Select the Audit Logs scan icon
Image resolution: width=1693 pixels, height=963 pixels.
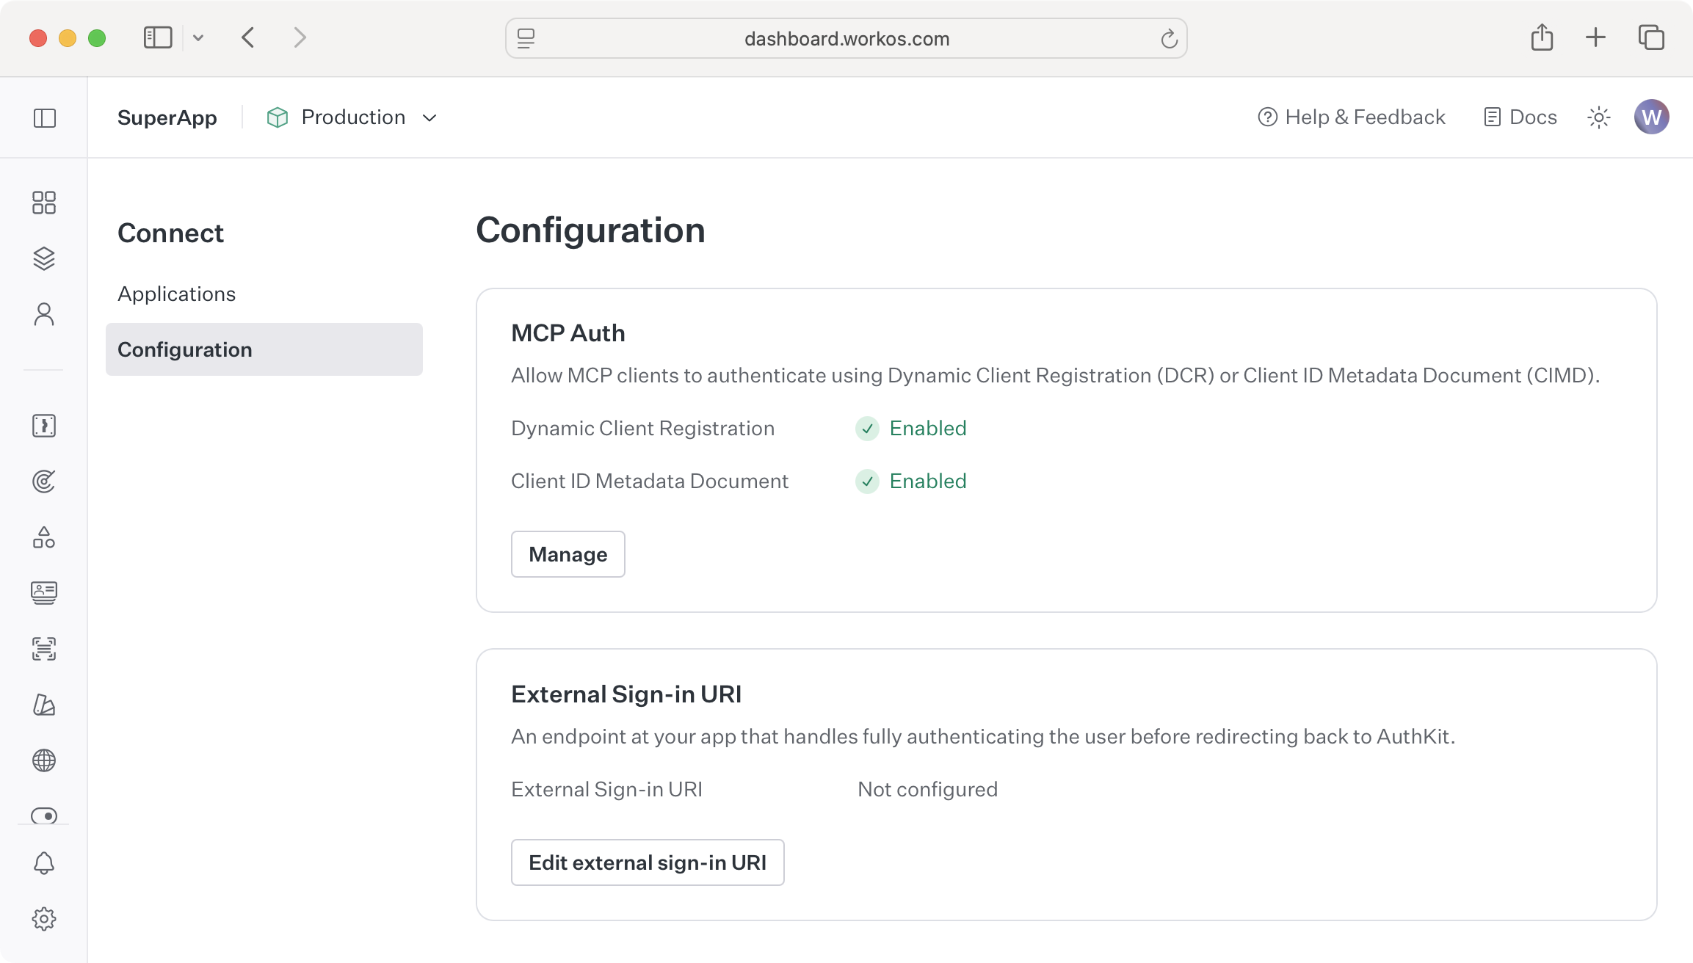[44, 650]
